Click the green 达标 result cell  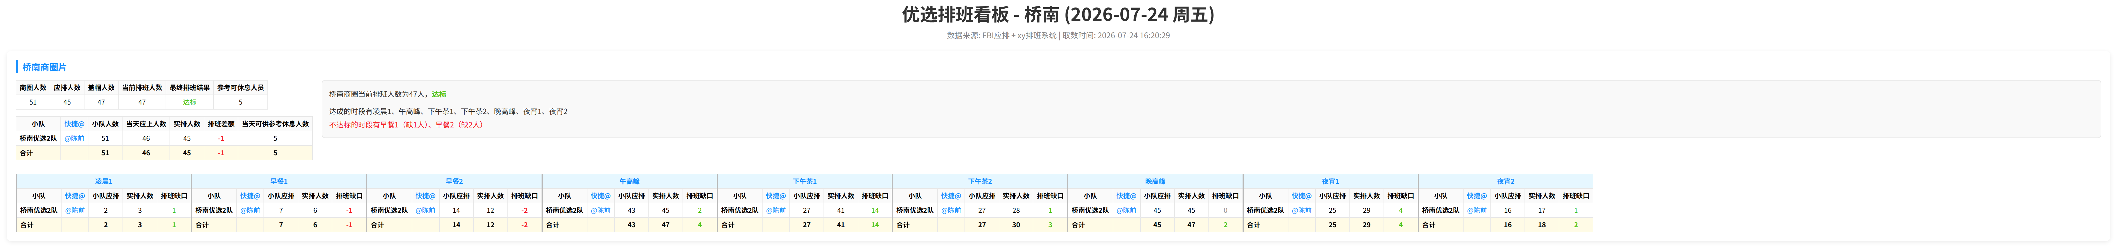coord(190,102)
